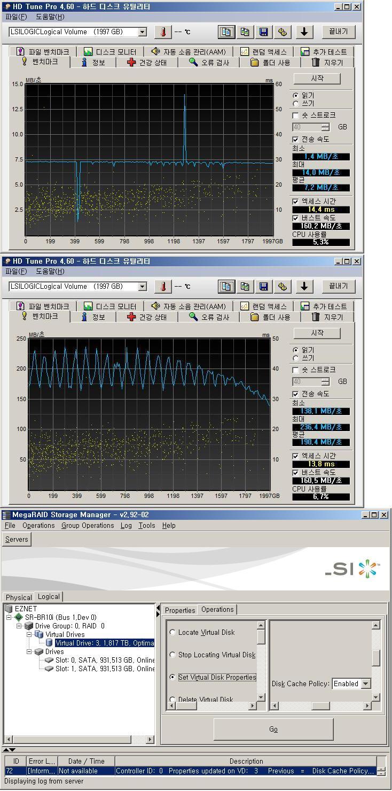Toggle 버스트 속도 checkbox in lower HD Tune window

point(295,473)
